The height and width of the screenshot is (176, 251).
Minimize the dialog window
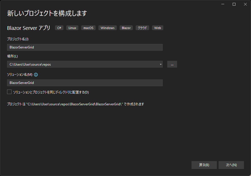(x=223, y=4)
